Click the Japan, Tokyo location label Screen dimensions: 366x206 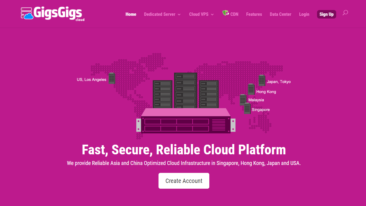279,82
